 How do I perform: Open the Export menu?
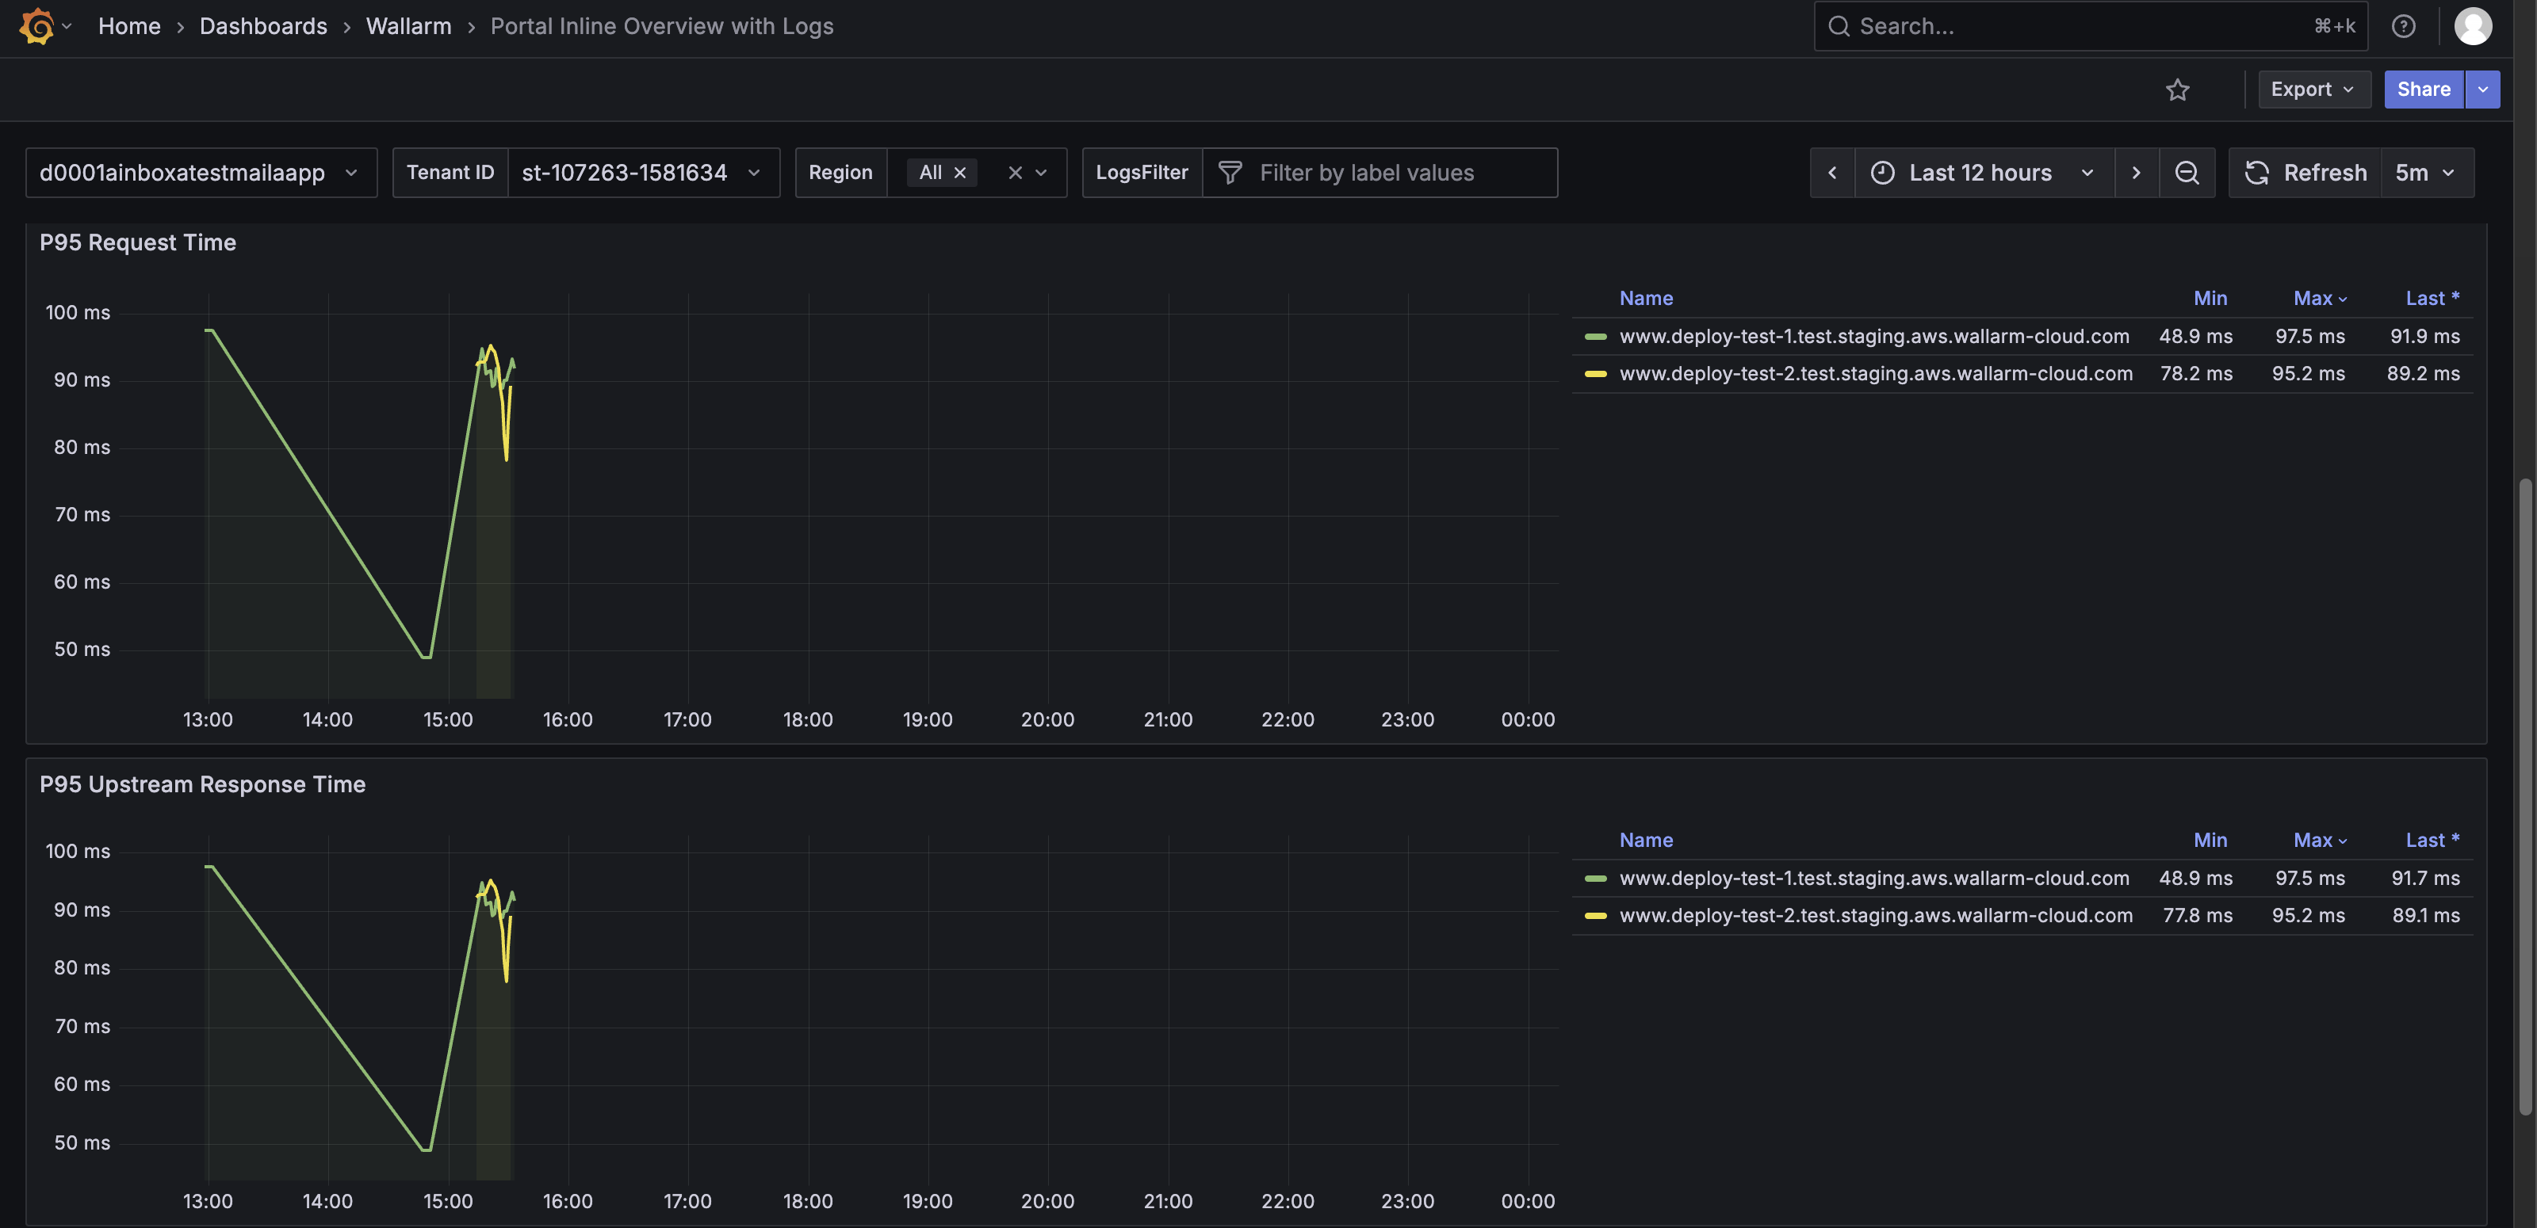2312,90
